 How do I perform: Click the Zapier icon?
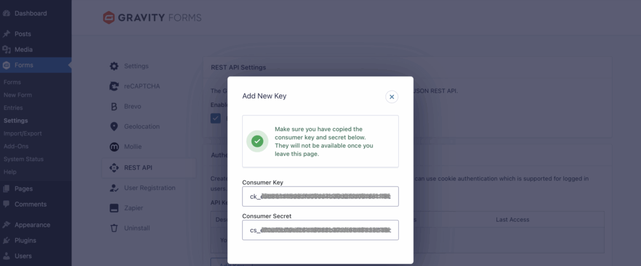(x=114, y=208)
